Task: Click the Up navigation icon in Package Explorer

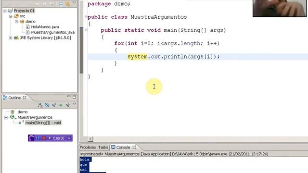Action: [x=51, y=4]
